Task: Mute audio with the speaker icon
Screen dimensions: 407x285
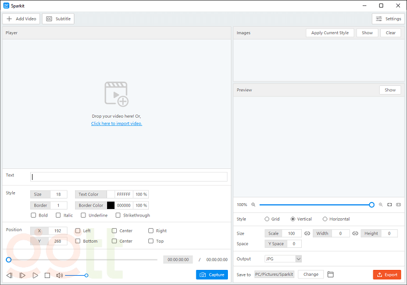Action: (x=59, y=275)
